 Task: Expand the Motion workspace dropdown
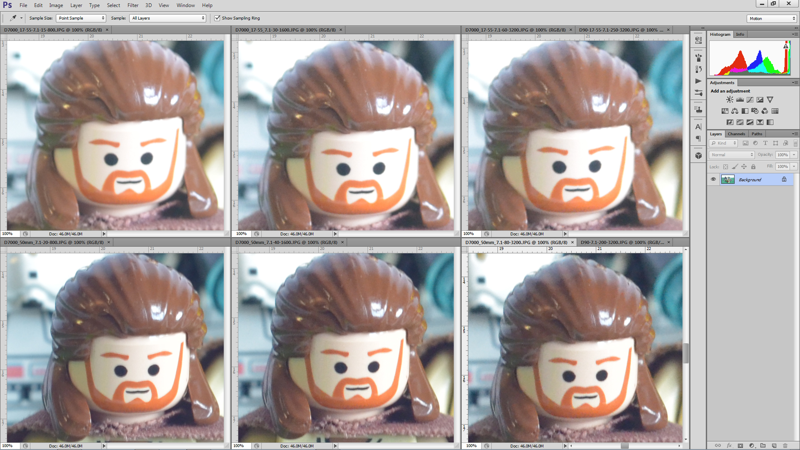coord(772,18)
